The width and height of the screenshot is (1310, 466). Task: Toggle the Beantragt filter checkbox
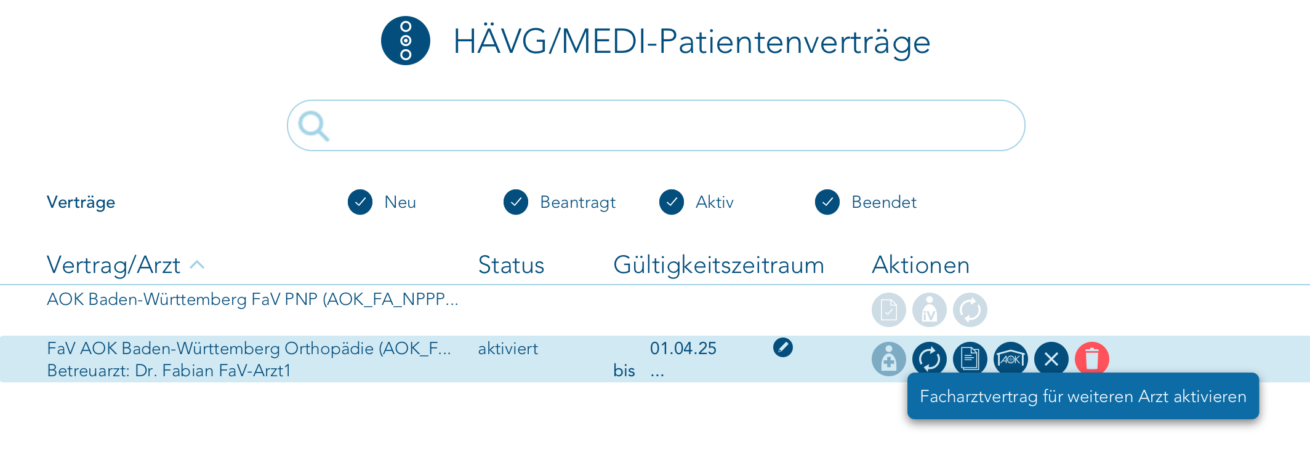pos(516,202)
